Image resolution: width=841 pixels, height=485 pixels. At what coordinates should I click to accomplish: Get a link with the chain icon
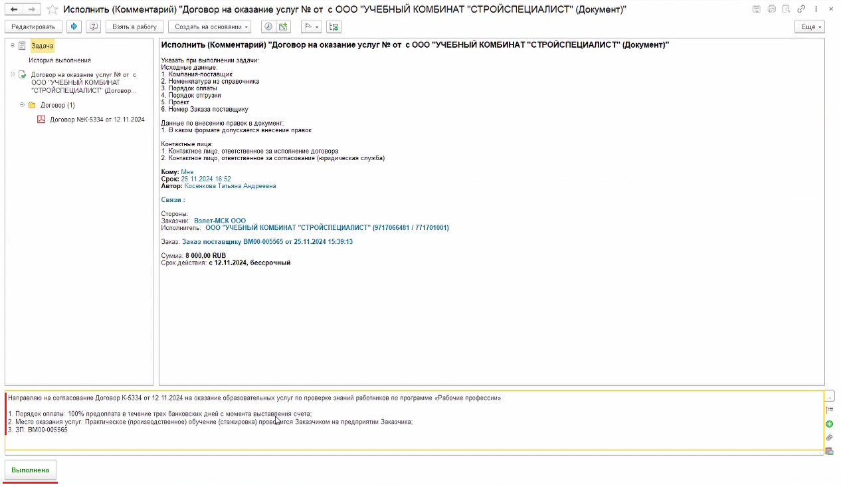tap(801, 9)
